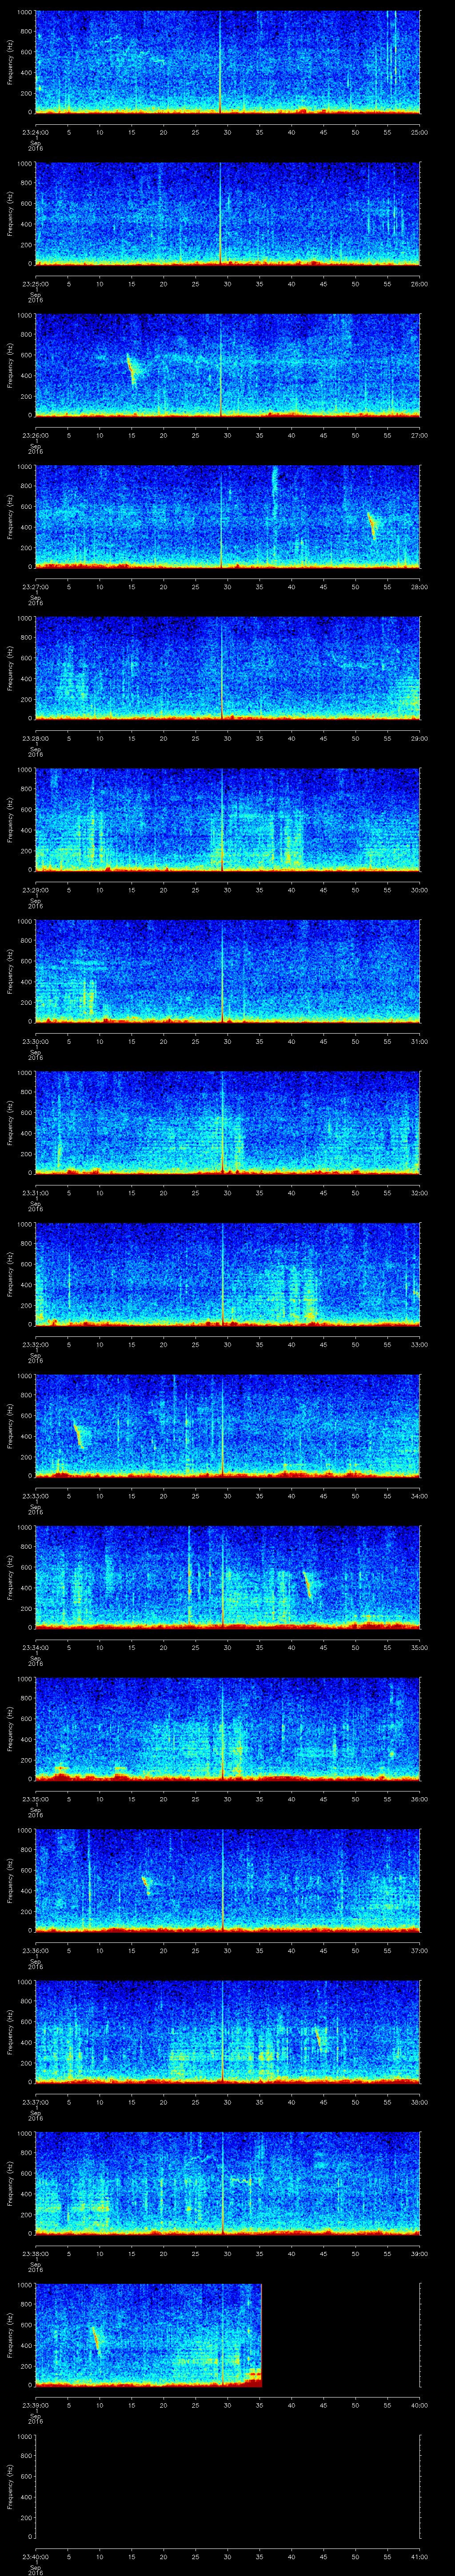
Task: Click the 25:00 end time label
Action: [419, 132]
